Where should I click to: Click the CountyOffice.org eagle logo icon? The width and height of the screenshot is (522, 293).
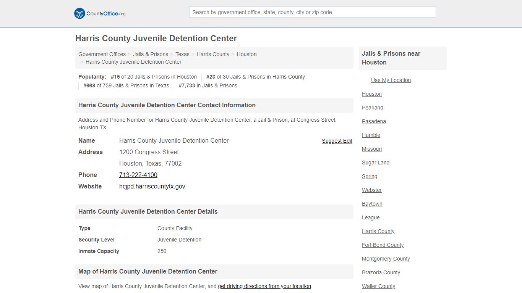[79, 13]
